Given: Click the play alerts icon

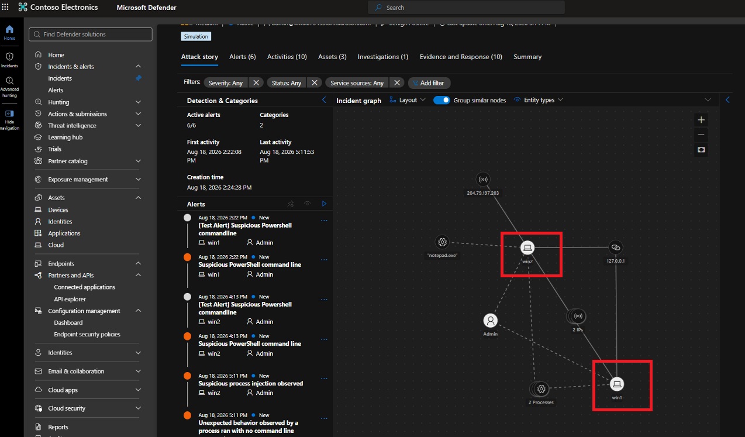Looking at the screenshot, I should pyautogui.click(x=325, y=204).
